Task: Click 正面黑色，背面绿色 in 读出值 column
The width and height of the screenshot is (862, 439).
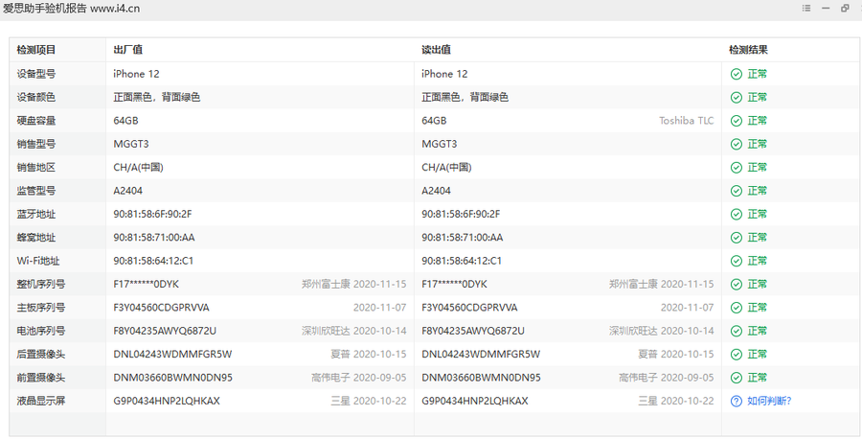Action: click(x=465, y=98)
